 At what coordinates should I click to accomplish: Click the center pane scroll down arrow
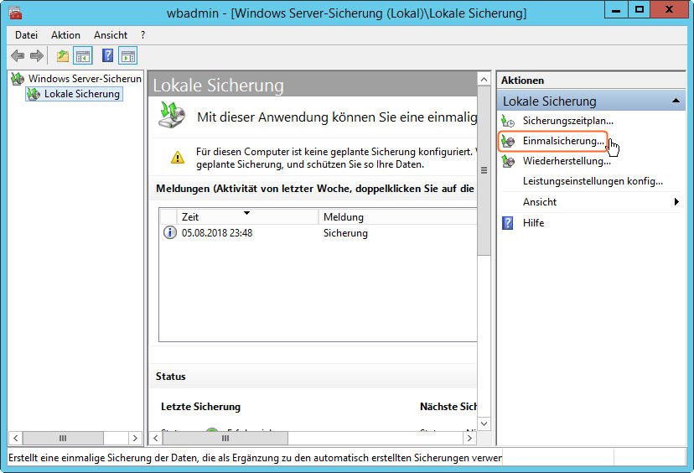[x=484, y=424]
